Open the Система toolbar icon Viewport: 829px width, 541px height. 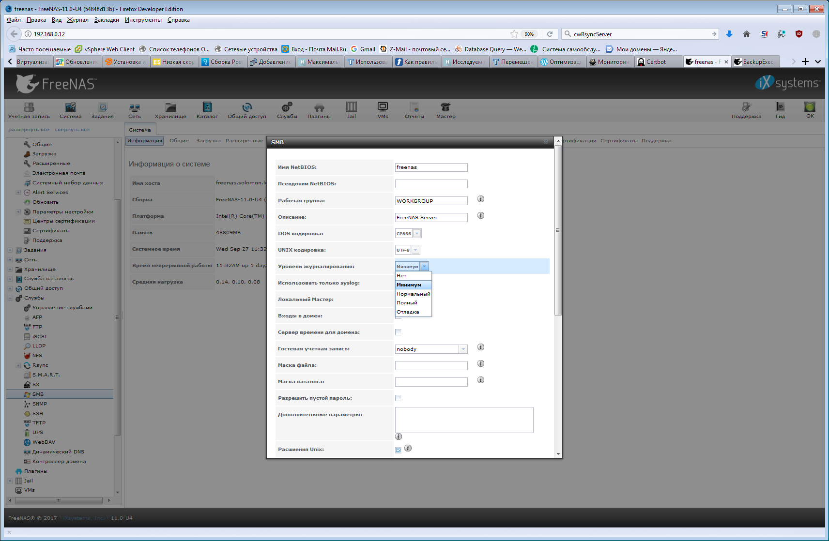pyautogui.click(x=71, y=110)
